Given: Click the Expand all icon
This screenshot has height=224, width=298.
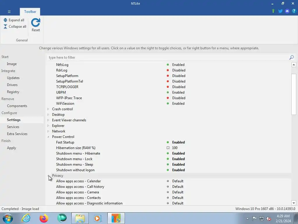Looking at the screenshot, I should 5,20.
